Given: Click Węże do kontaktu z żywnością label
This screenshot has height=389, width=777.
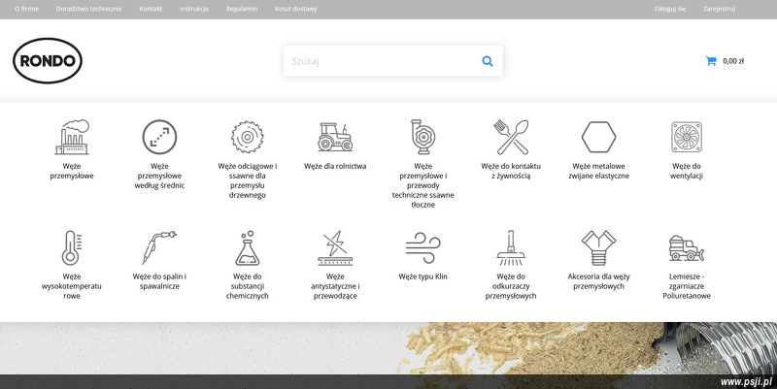Looking at the screenshot, I should (x=511, y=171).
